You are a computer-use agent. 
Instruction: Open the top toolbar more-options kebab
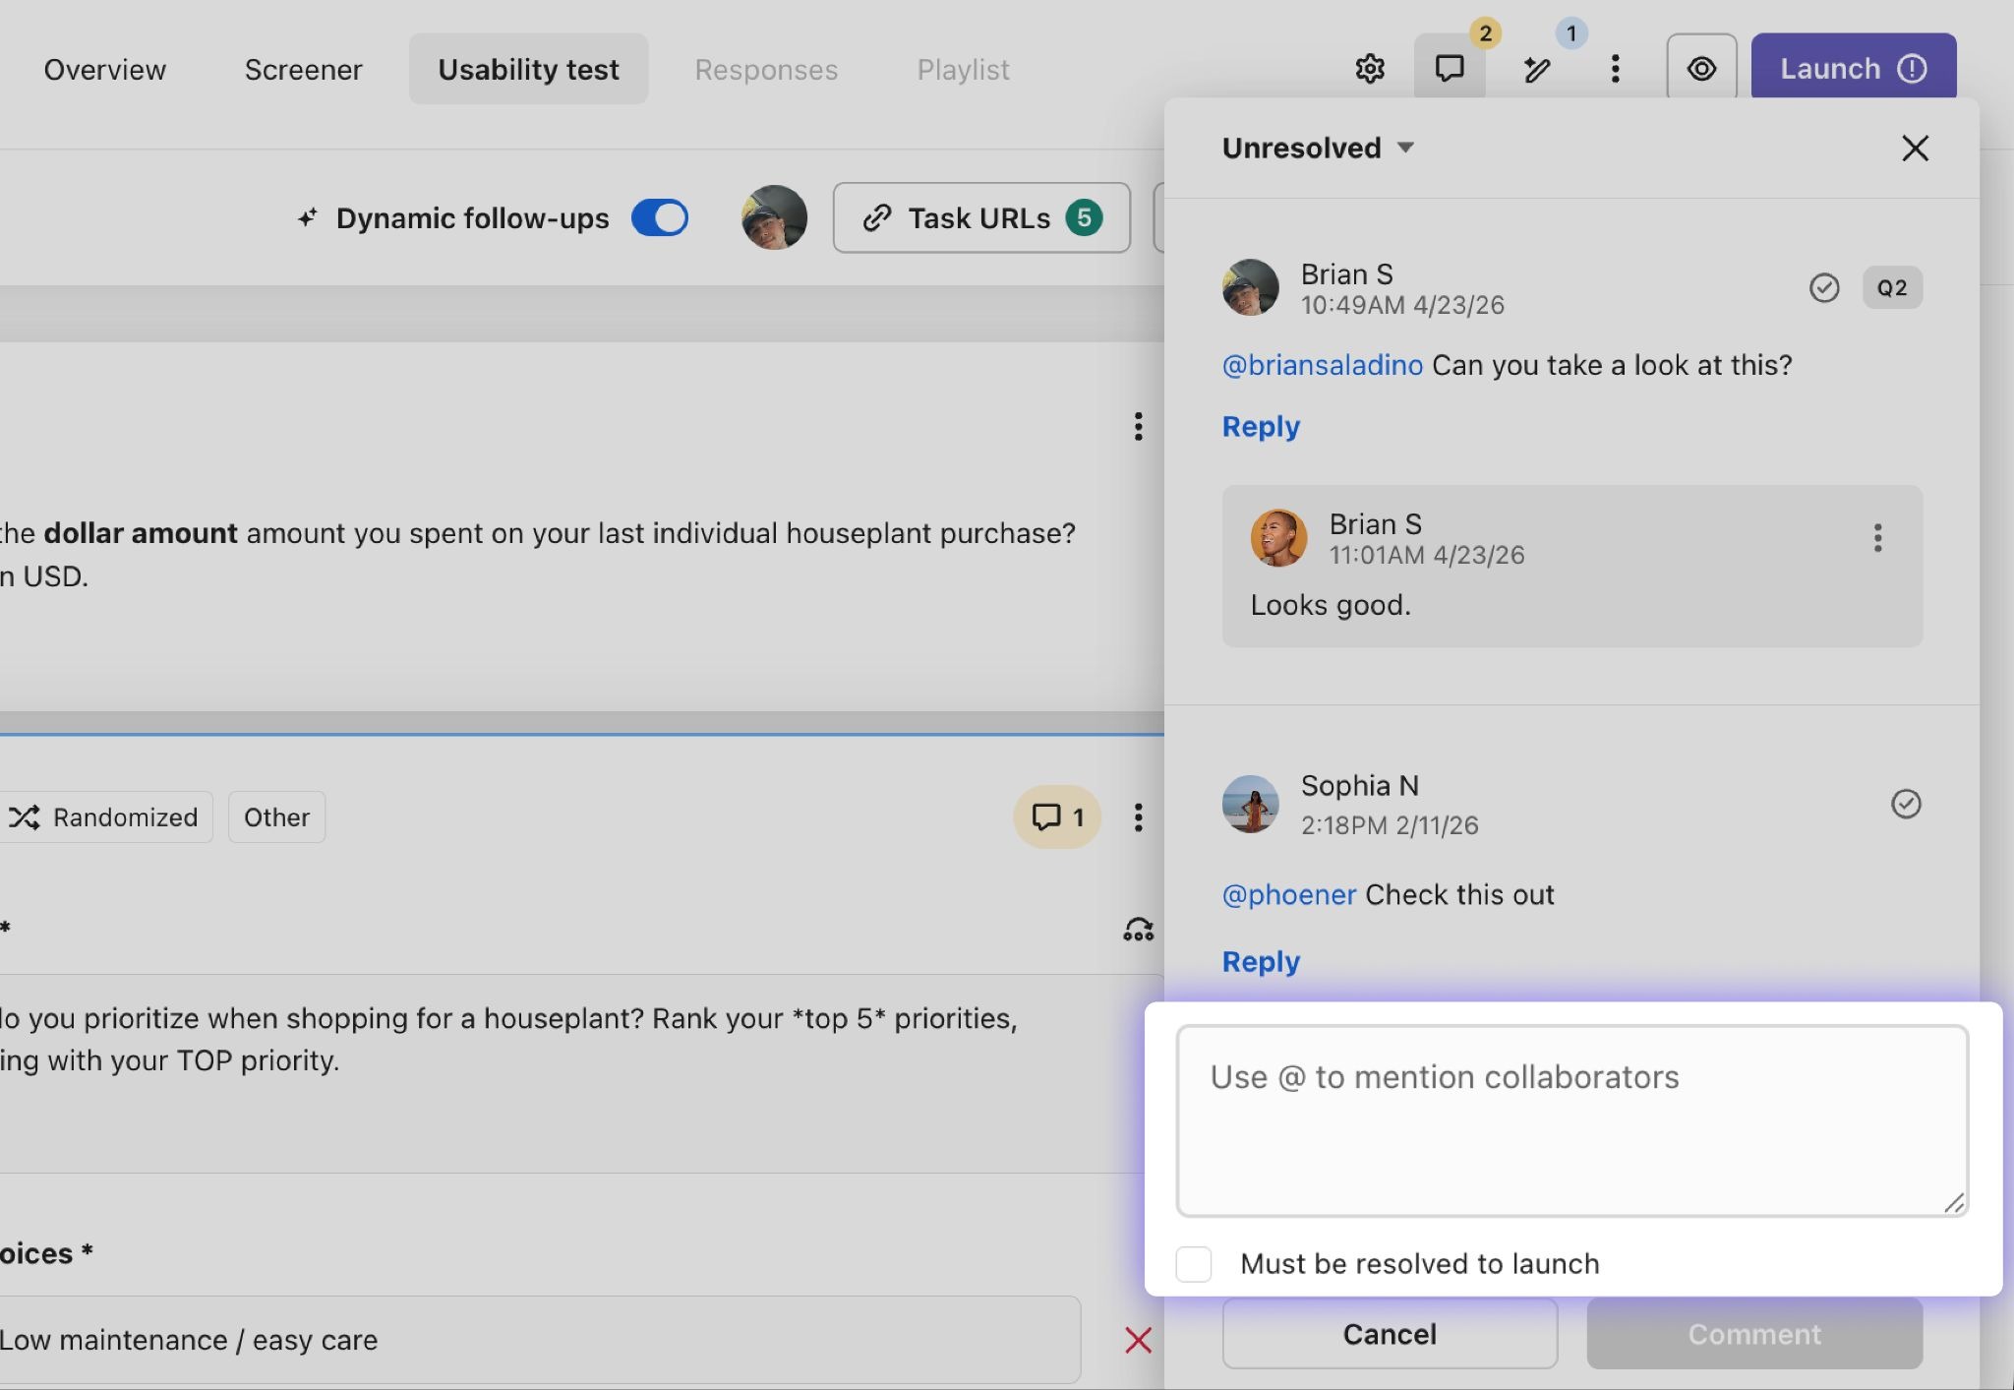coord(1615,69)
